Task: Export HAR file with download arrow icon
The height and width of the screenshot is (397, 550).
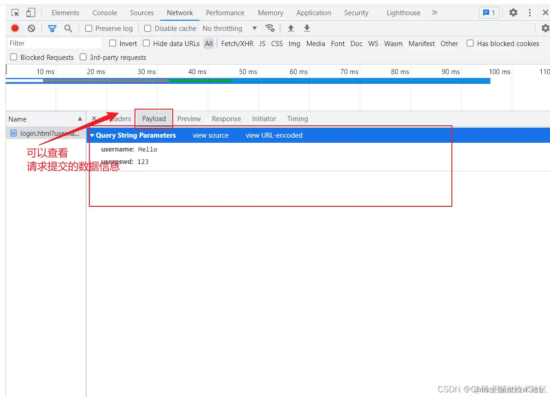Action: tap(307, 28)
